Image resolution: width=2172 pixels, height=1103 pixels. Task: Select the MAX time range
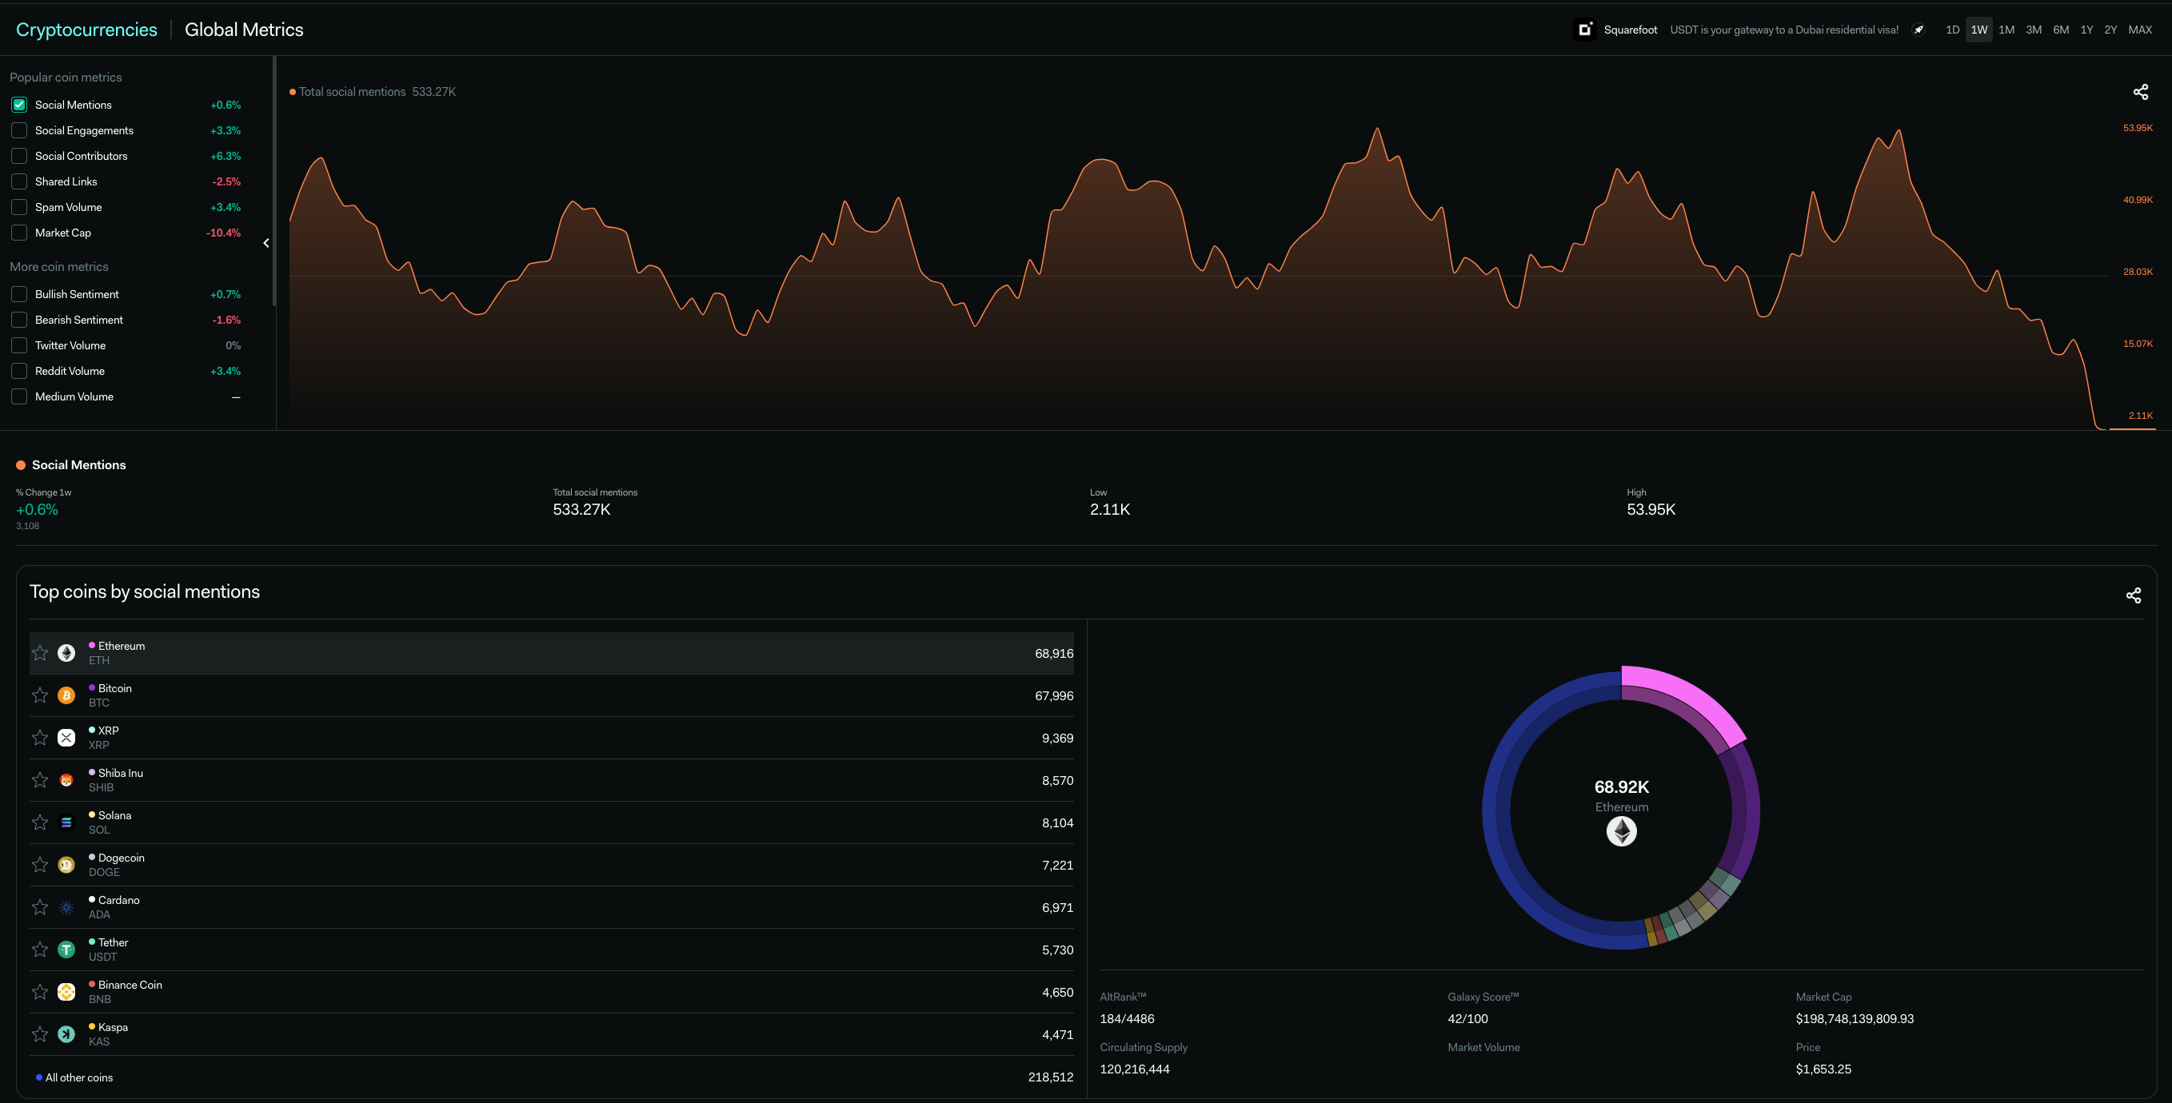[2139, 30]
